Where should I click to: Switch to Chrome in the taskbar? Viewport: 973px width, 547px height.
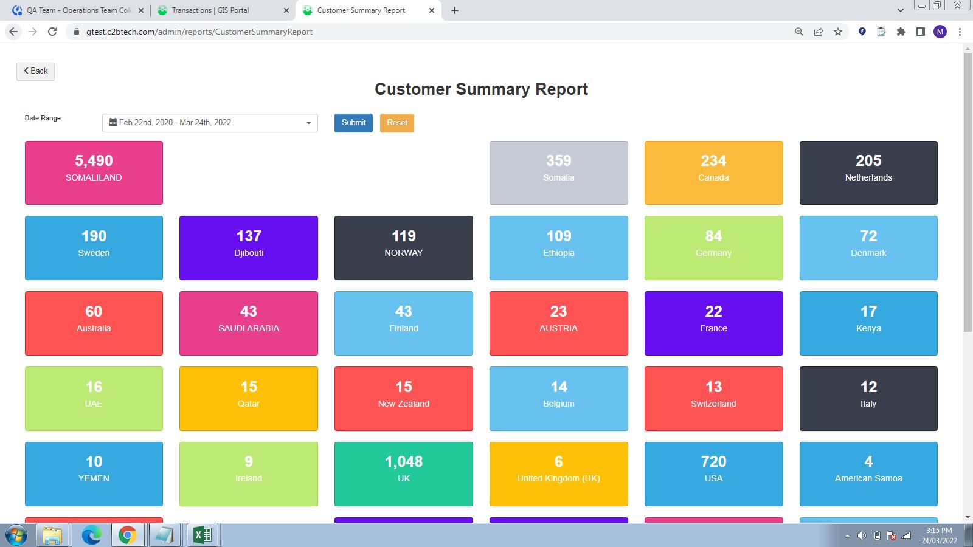pos(128,535)
